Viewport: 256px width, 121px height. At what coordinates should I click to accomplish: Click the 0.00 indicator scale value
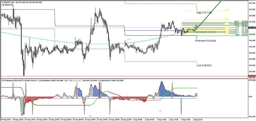(x=251, y=97)
